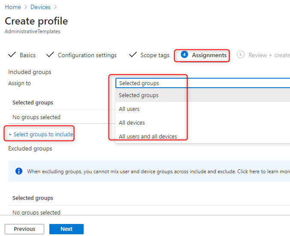Click the Scope tags checkmark icon
Image resolution: width=290 pixels, height=236 pixels.
tap(133, 55)
